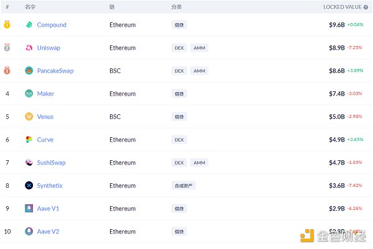
Task: Sort by the 分类 column header
Action: pyautogui.click(x=177, y=7)
